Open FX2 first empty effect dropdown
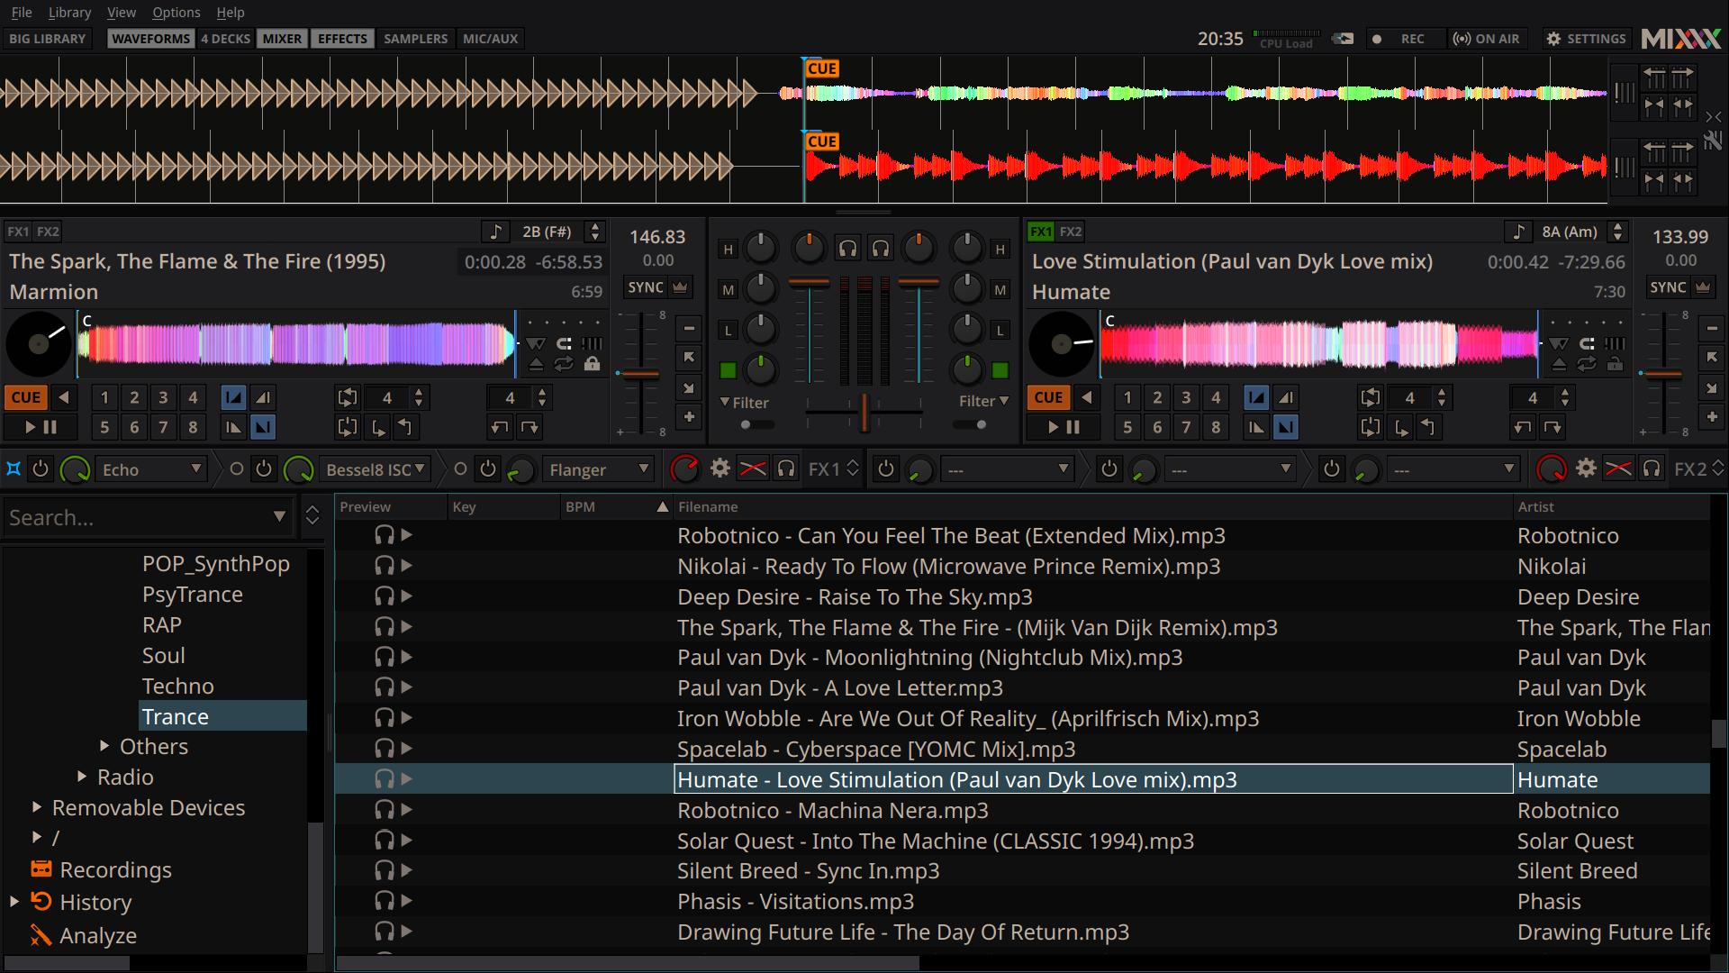 pyautogui.click(x=1008, y=469)
